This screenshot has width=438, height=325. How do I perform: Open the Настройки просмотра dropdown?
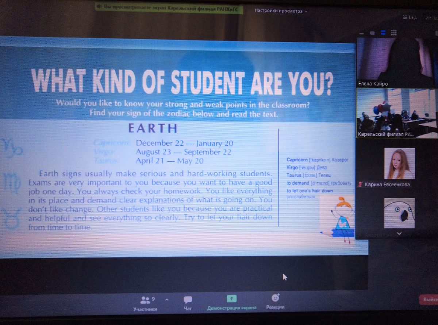coord(281,11)
